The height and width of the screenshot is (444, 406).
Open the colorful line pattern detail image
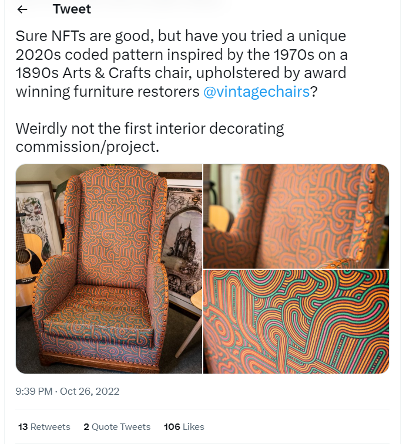[x=296, y=321]
